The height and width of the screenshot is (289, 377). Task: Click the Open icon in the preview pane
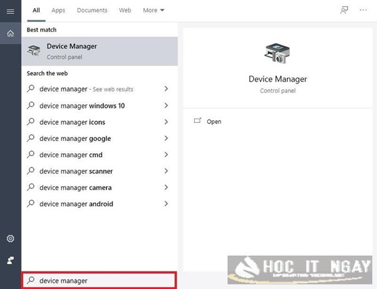click(x=197, y=120)
